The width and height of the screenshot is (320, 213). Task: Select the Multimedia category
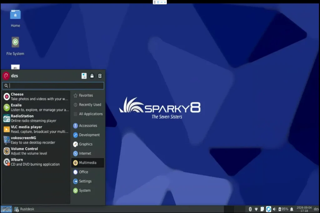pyautogui.click(x=87, y=163)
